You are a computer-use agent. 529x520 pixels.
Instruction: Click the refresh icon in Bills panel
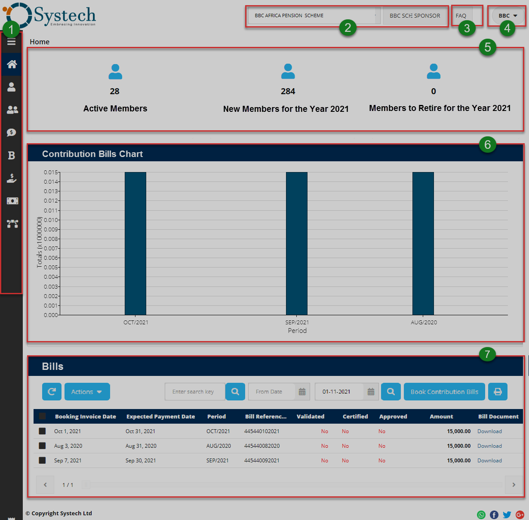[x=52, y=392]
